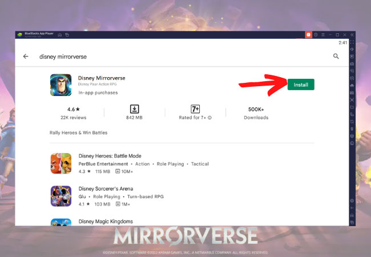Click the disney mirrorverse search field
371x257 pixels.
171,57
